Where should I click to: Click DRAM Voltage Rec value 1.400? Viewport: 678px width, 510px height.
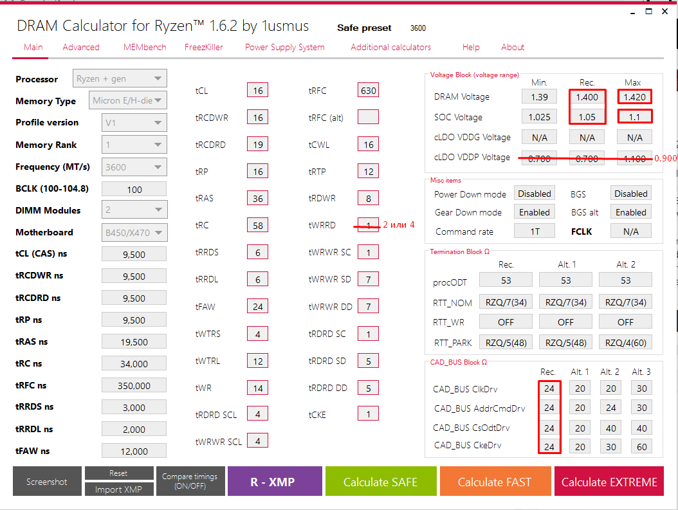click(587, 97)
